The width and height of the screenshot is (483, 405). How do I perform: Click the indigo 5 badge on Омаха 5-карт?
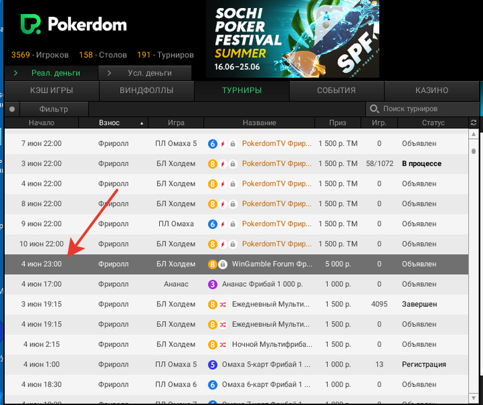pyautogui.click(x=212, y=365)
